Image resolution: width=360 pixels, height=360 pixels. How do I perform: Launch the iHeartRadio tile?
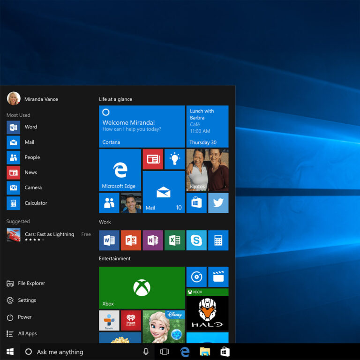click(x=131, y=321)
